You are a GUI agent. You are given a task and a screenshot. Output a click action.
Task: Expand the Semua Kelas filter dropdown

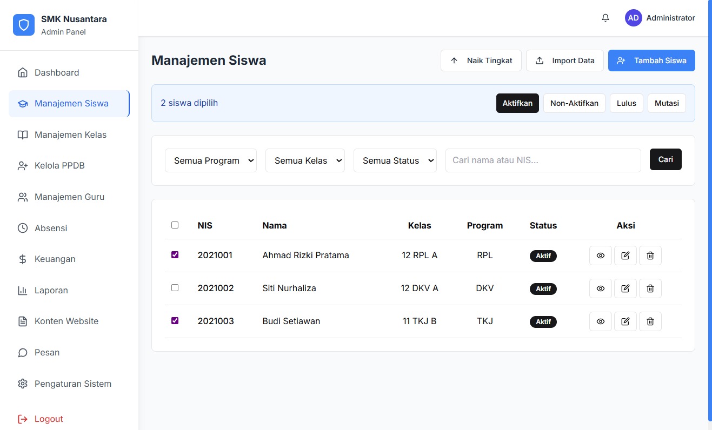[x=305, y=160]
